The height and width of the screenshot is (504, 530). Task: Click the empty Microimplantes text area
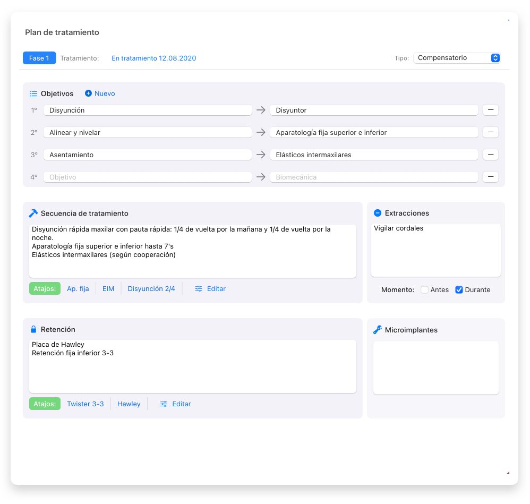435,368
